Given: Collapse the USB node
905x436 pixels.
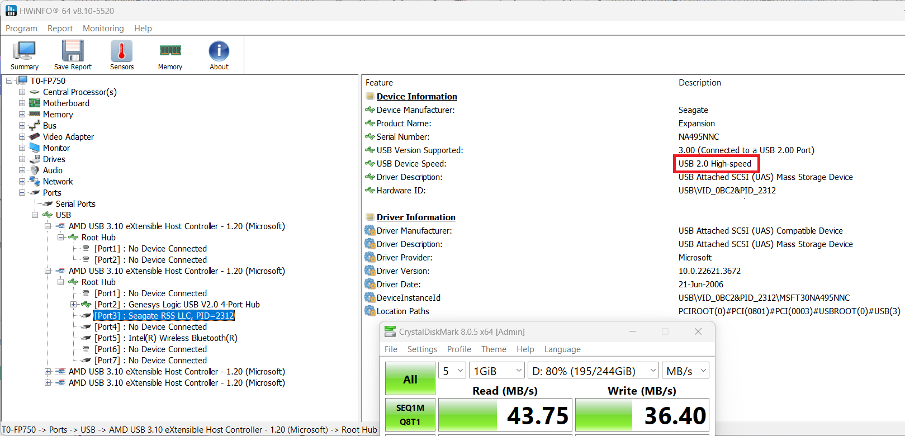Looking at the screenshot, I should click(x=35, y=215).
